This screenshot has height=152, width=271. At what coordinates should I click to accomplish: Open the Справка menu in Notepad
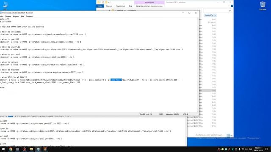(x=29, y=16)
